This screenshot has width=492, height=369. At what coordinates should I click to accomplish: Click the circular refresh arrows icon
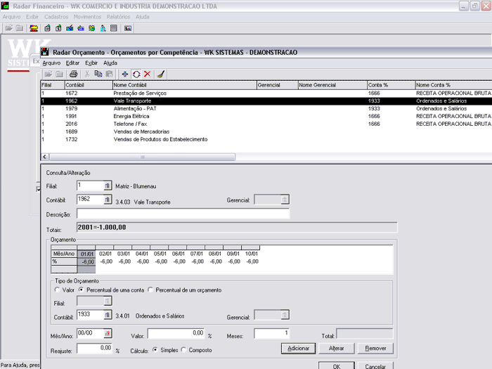[x=136, y=74]
